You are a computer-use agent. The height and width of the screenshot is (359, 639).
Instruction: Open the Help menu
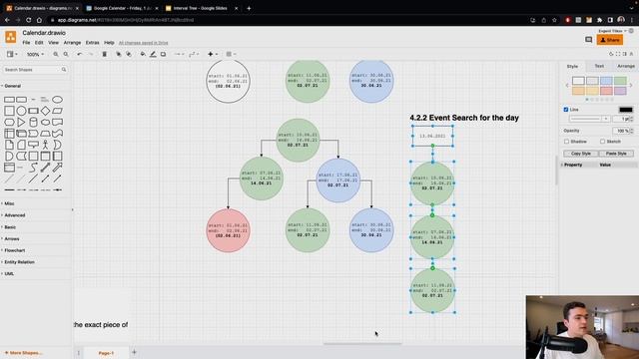coord(109,43)
